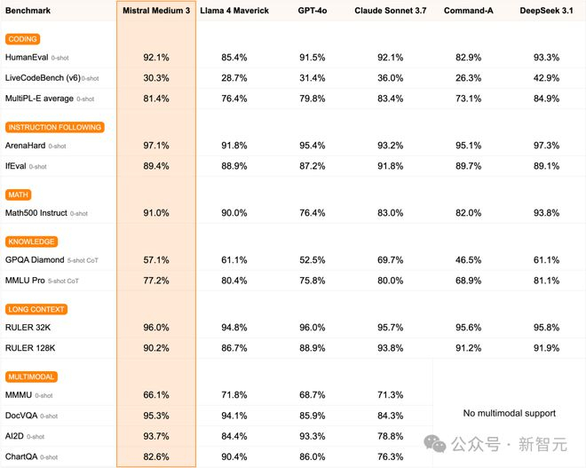Click the orange CODING category badge
Viewport: 586px width, 468px height.
(x=22, y=39)
